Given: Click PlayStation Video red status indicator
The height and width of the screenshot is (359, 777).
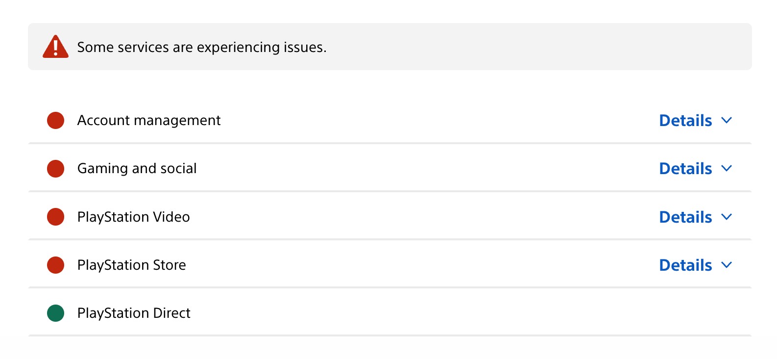Looking at the screenshot, I should pos(56,217).
